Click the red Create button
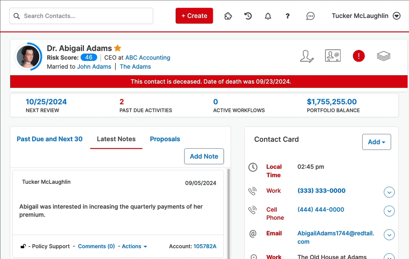Viewport: 409px width, 259px height. 194,16
